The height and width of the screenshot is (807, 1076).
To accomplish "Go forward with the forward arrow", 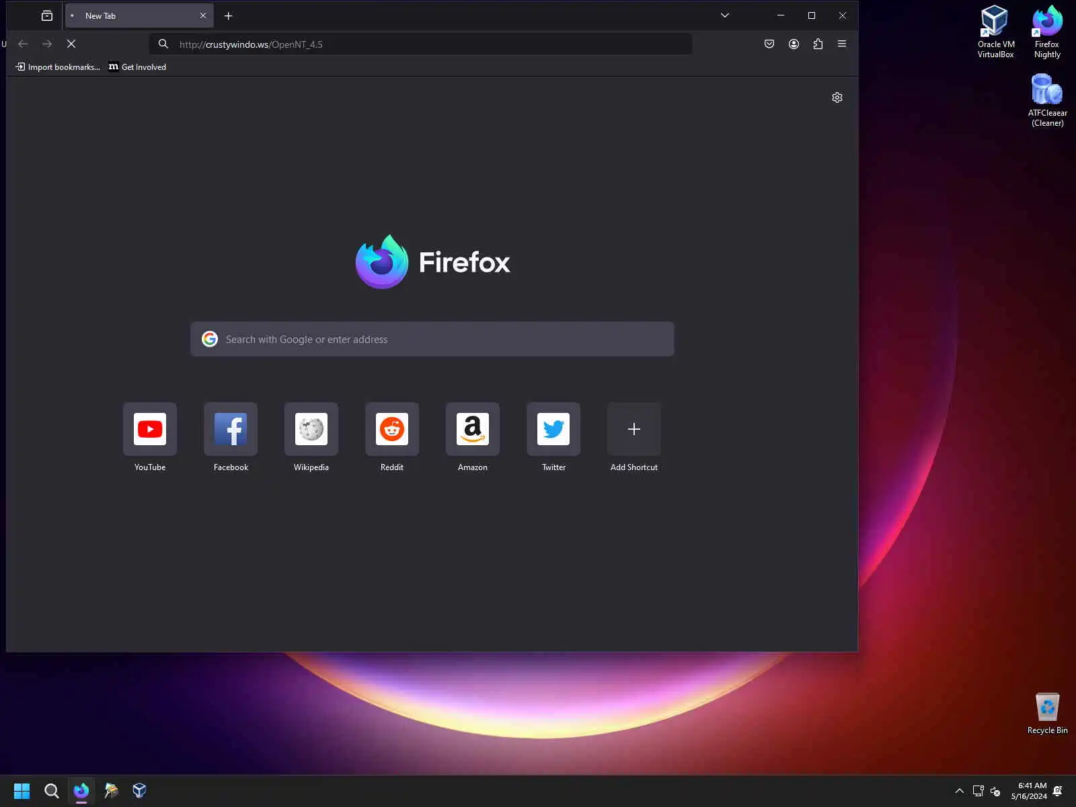I will pos(47,44).
